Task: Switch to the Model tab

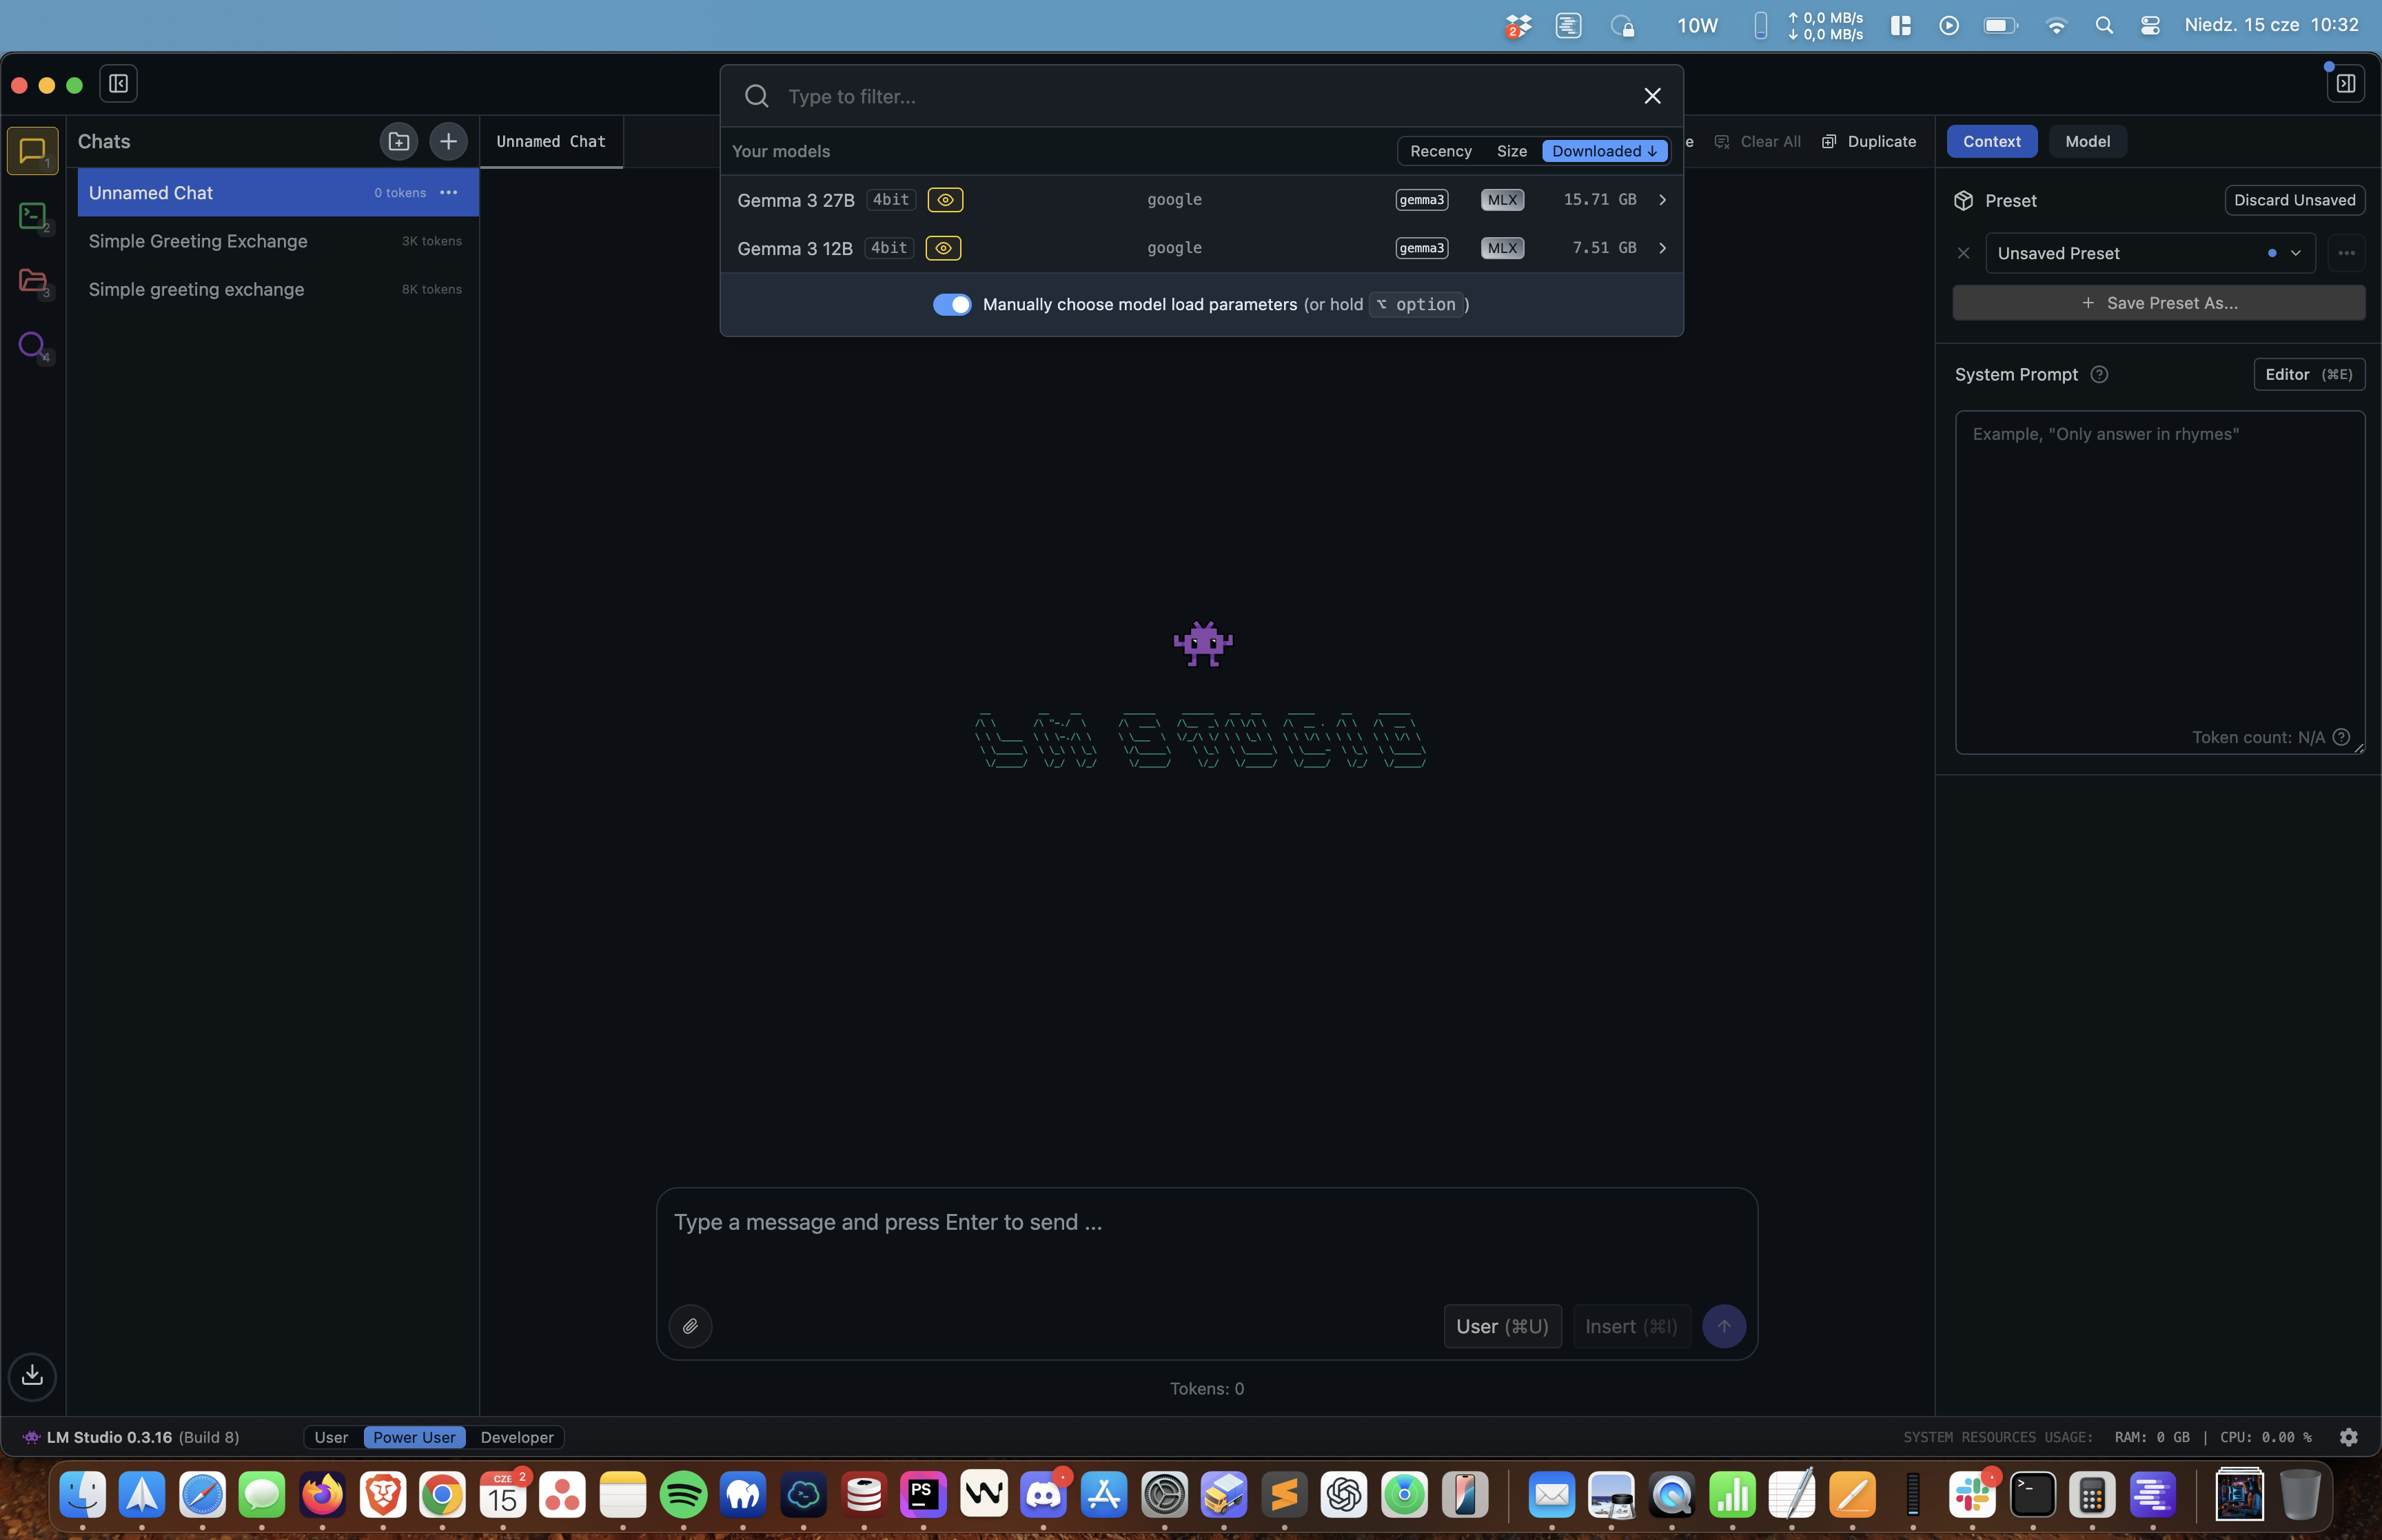Action: point(2087,141)
